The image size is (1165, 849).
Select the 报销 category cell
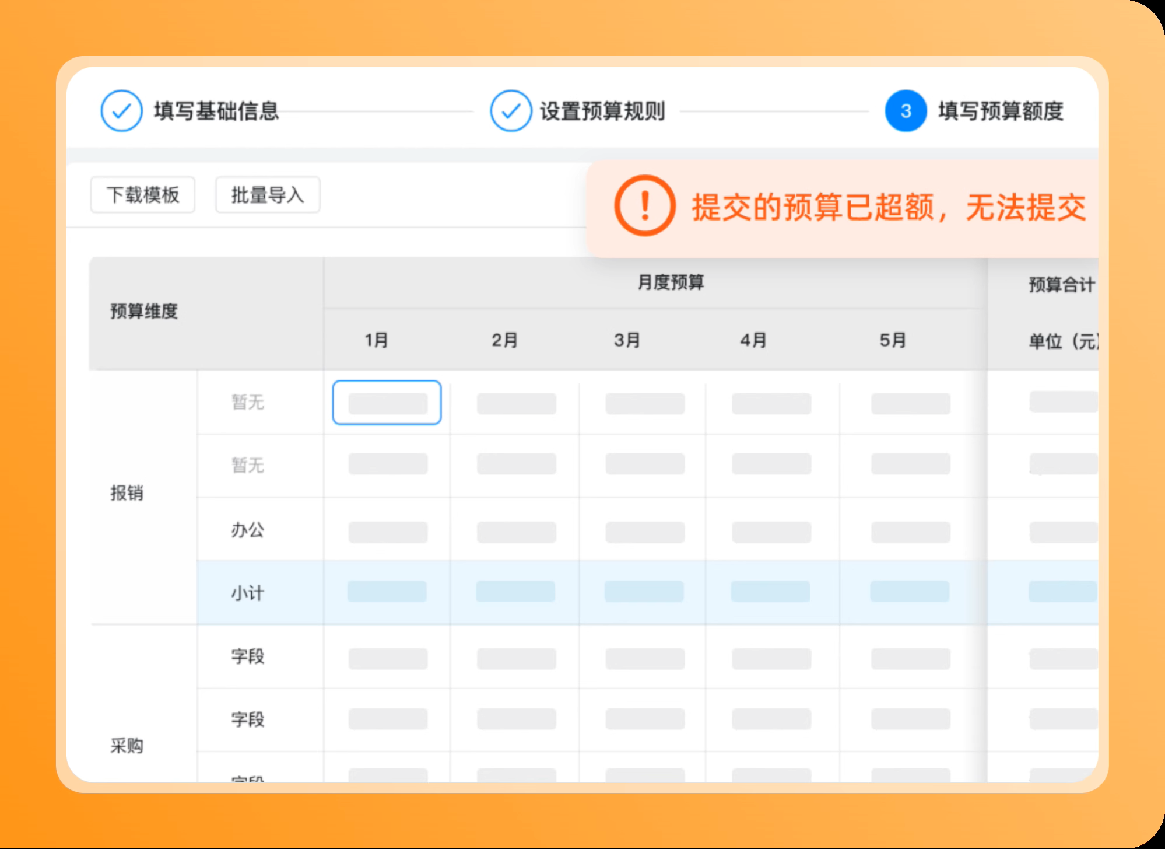tap(127, 493)
